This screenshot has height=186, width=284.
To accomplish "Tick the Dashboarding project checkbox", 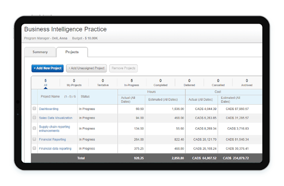I will [34, 108].
